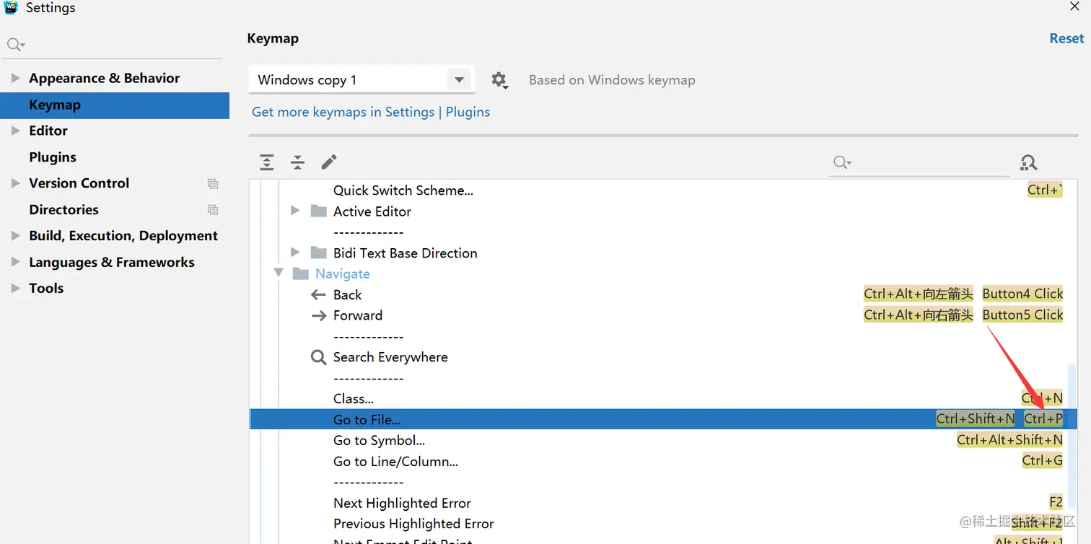Open Find Actions by Shortcut icon
This screenshot has height=544, width=1091.
[1028, 162]
